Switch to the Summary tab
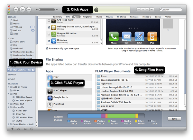This screenshot has width=193, height=140. (58, 17)
